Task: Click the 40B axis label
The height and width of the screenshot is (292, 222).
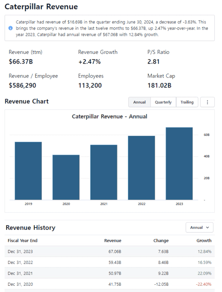Action: (207, 156)
